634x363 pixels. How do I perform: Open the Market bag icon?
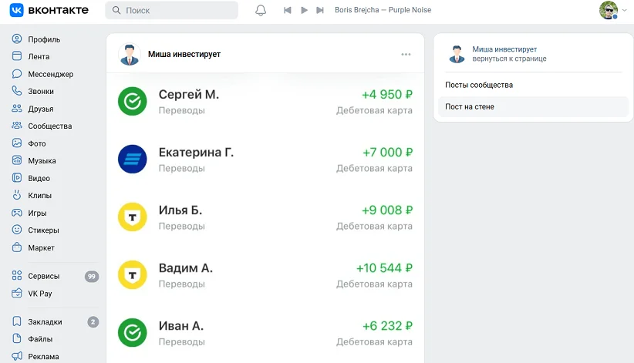17,247
